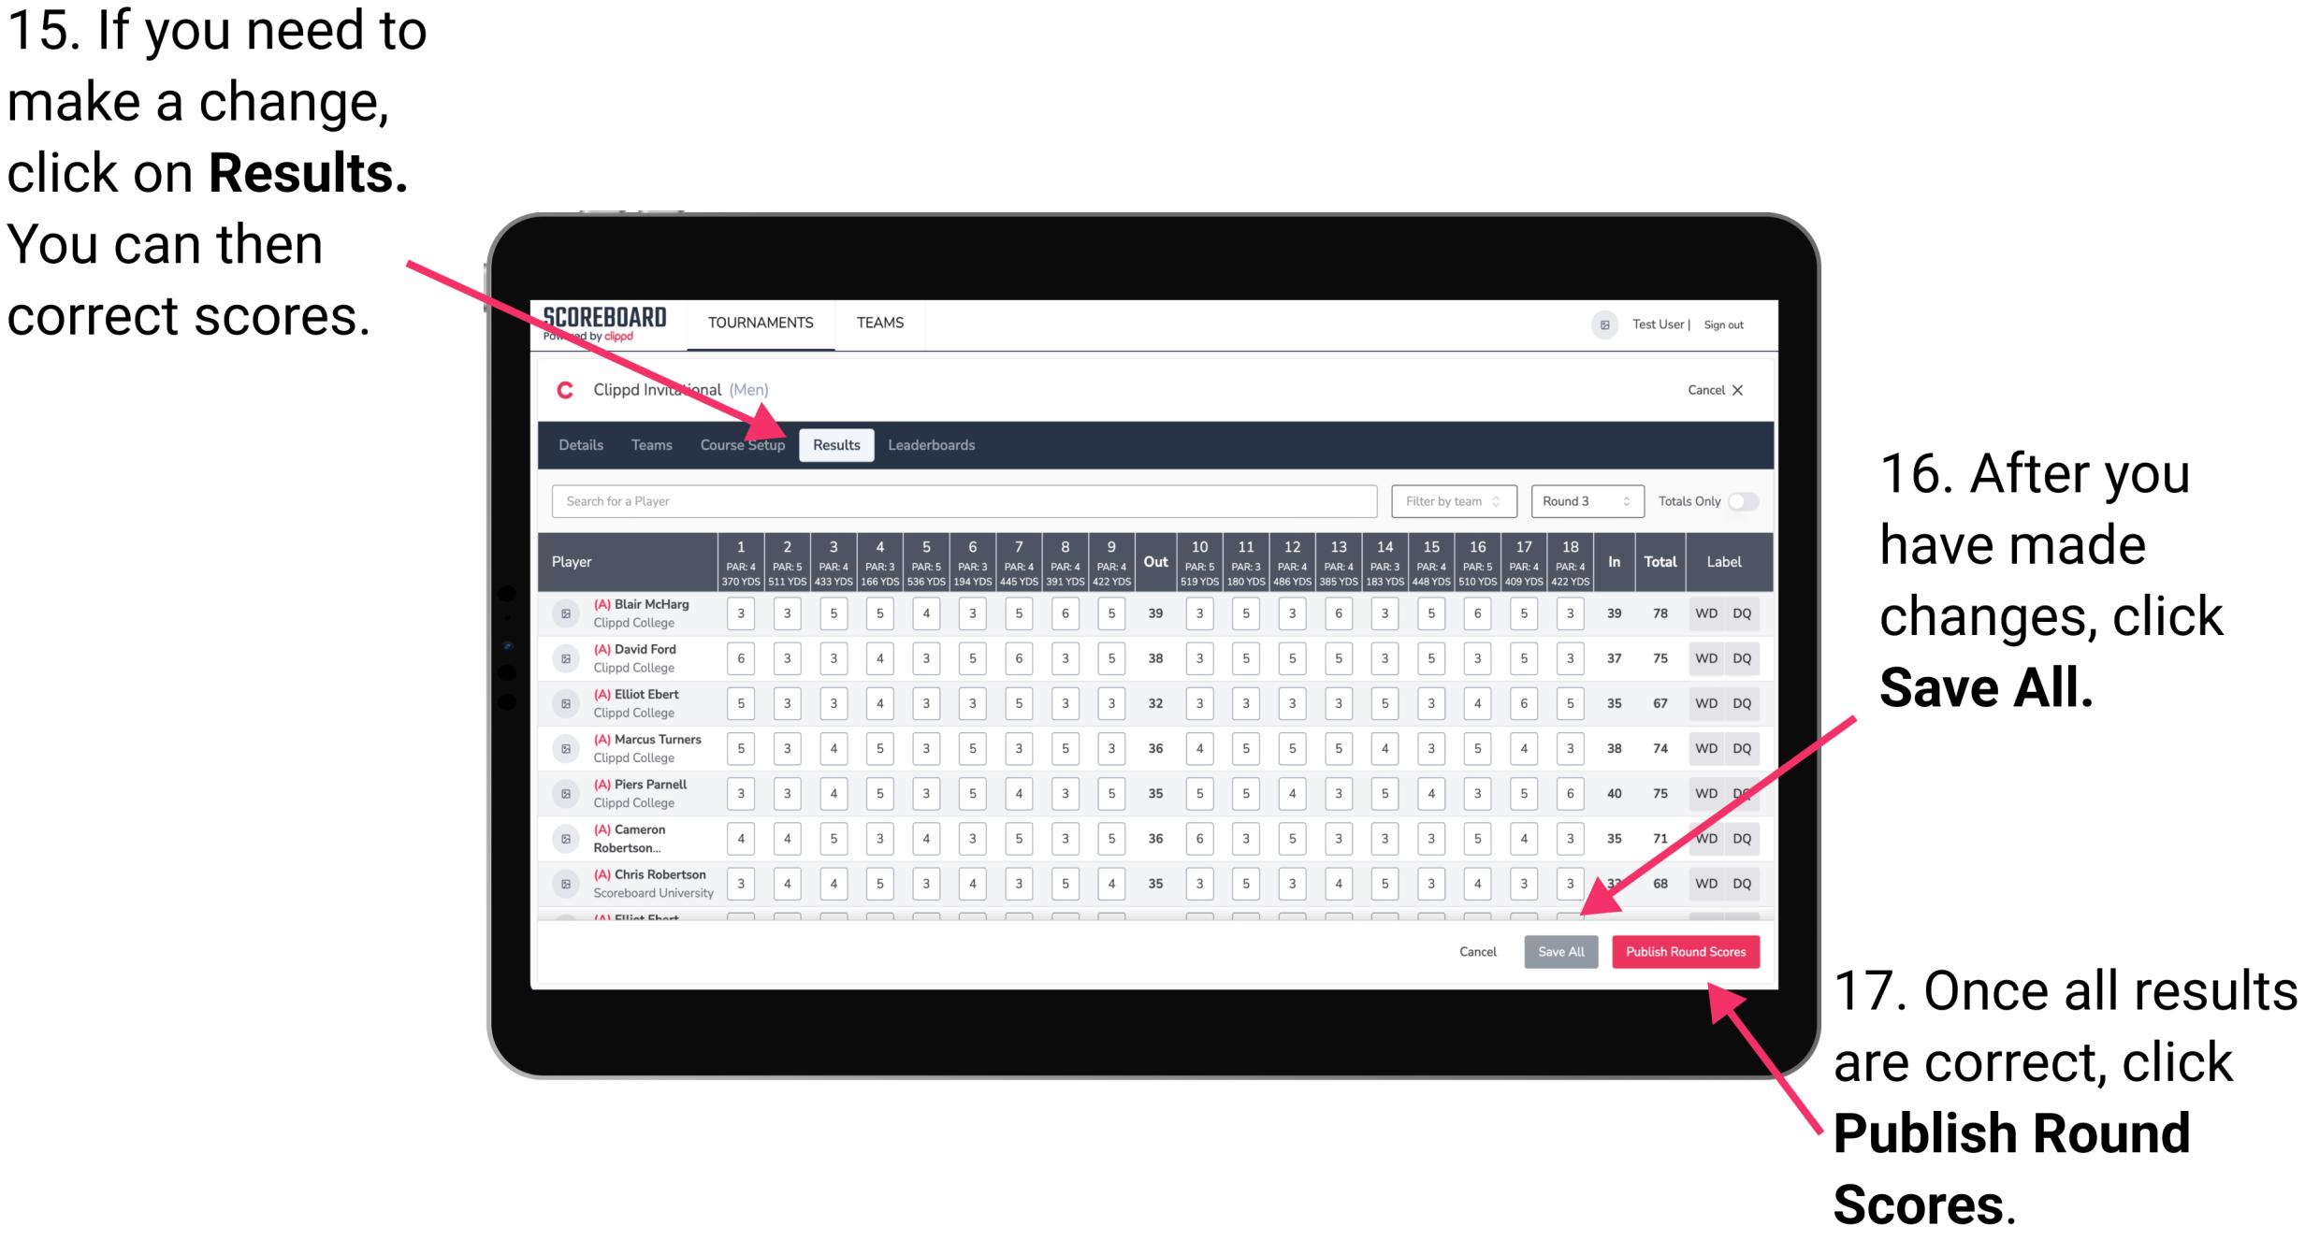The height and width of the screenshot is (1240, 2305).
Task: Click Save All button
Action: point(1559,950)
